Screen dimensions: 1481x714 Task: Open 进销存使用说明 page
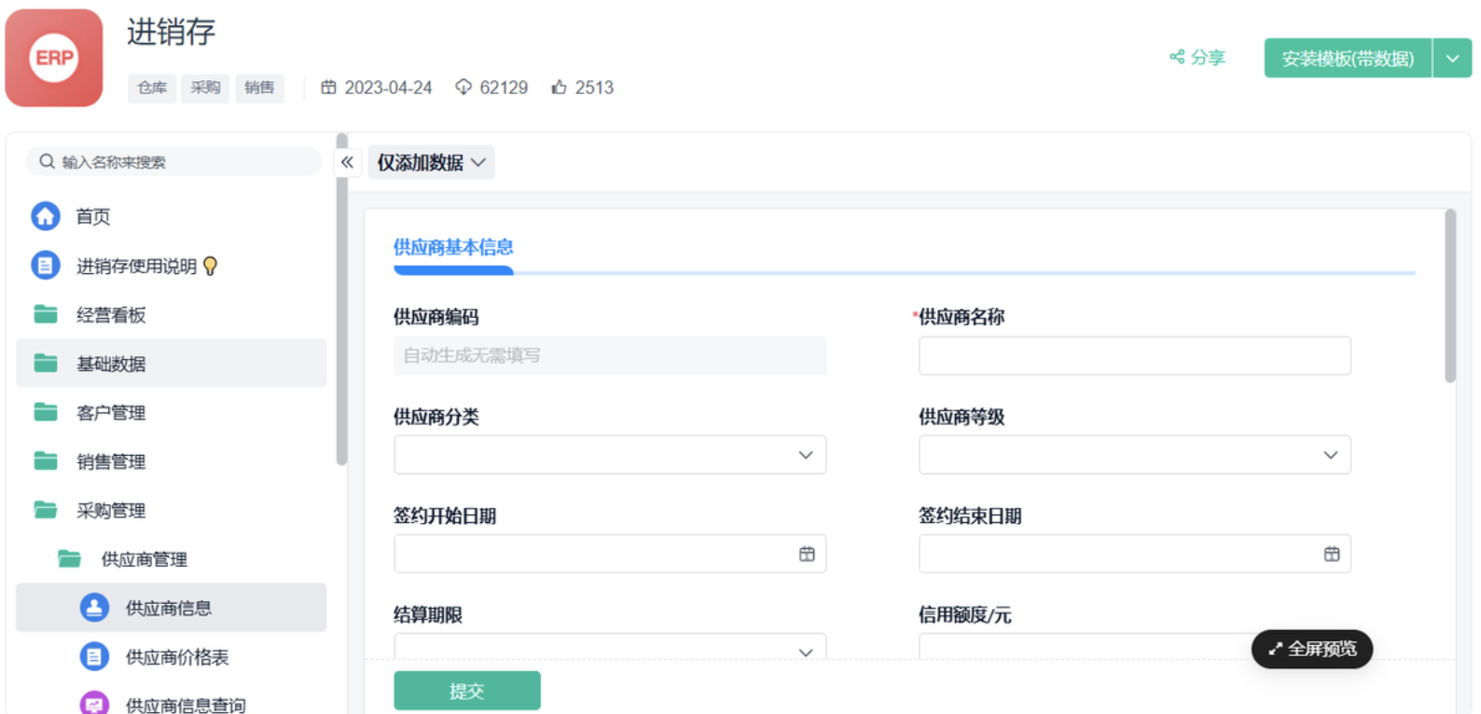[172, 266]
